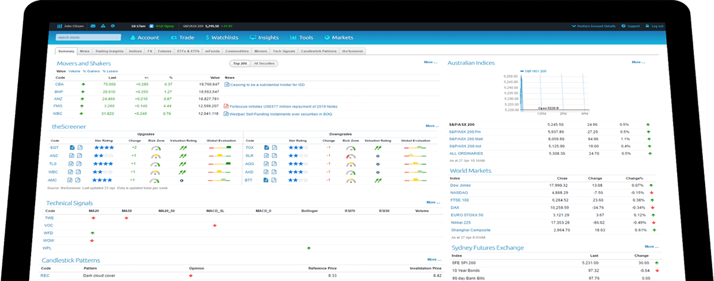Open the CBA news announcement document icon
The width and height of the screenshot is (714, 281).
click(x=227, y=84)
